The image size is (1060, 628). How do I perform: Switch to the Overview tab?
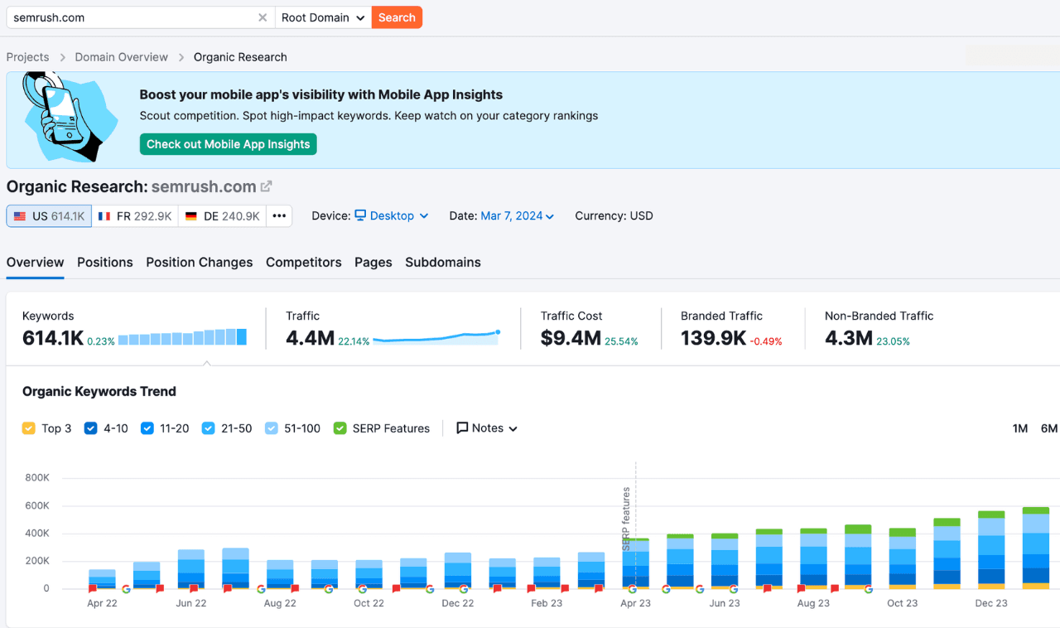[35, 262]
